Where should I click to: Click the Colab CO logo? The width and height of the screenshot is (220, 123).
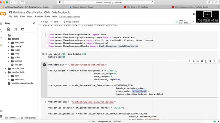3,14
